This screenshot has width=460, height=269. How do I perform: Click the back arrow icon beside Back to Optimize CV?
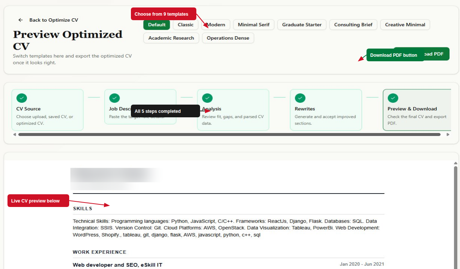click(21, 20)
